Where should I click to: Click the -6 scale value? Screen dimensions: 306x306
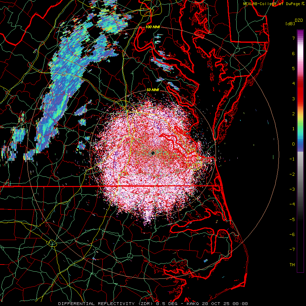click(x=292, y=235)
